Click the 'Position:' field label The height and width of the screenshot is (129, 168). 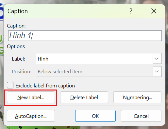[22, 72]
